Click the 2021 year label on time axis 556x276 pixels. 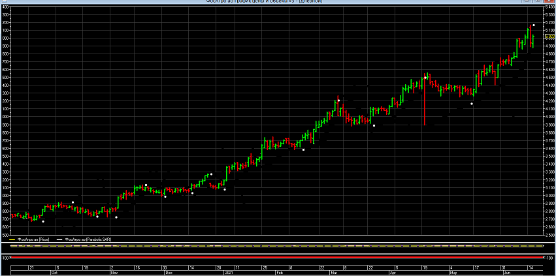(229, 273)
